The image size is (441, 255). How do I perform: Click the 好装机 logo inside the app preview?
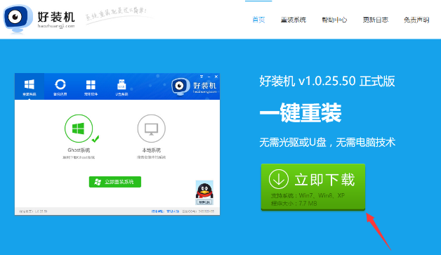[194, 86]
